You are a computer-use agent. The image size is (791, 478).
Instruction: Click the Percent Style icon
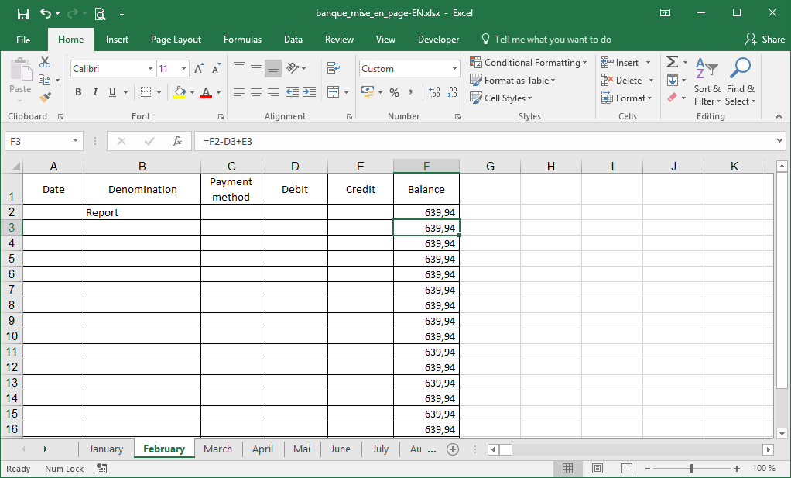[x=394, y=93]
